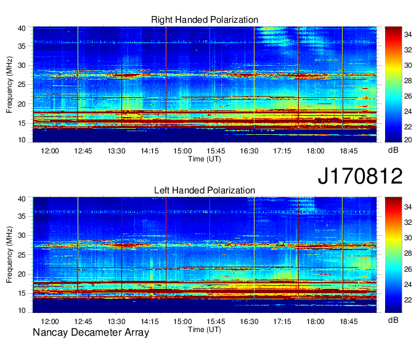Click the 18:00 tick label on lower plot
The image size is (419, 340).
tap(315, 322)
